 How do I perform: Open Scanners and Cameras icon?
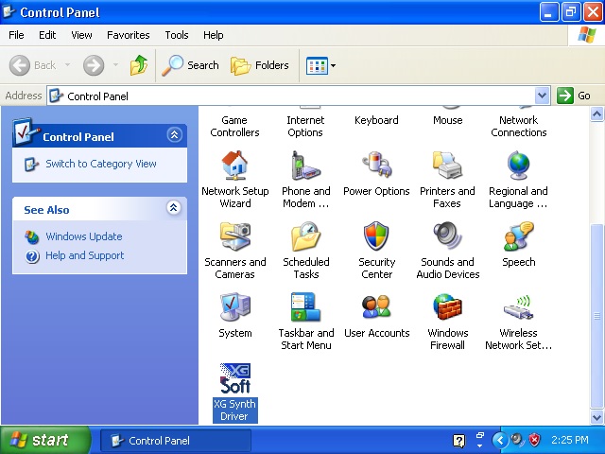(234, 237)
